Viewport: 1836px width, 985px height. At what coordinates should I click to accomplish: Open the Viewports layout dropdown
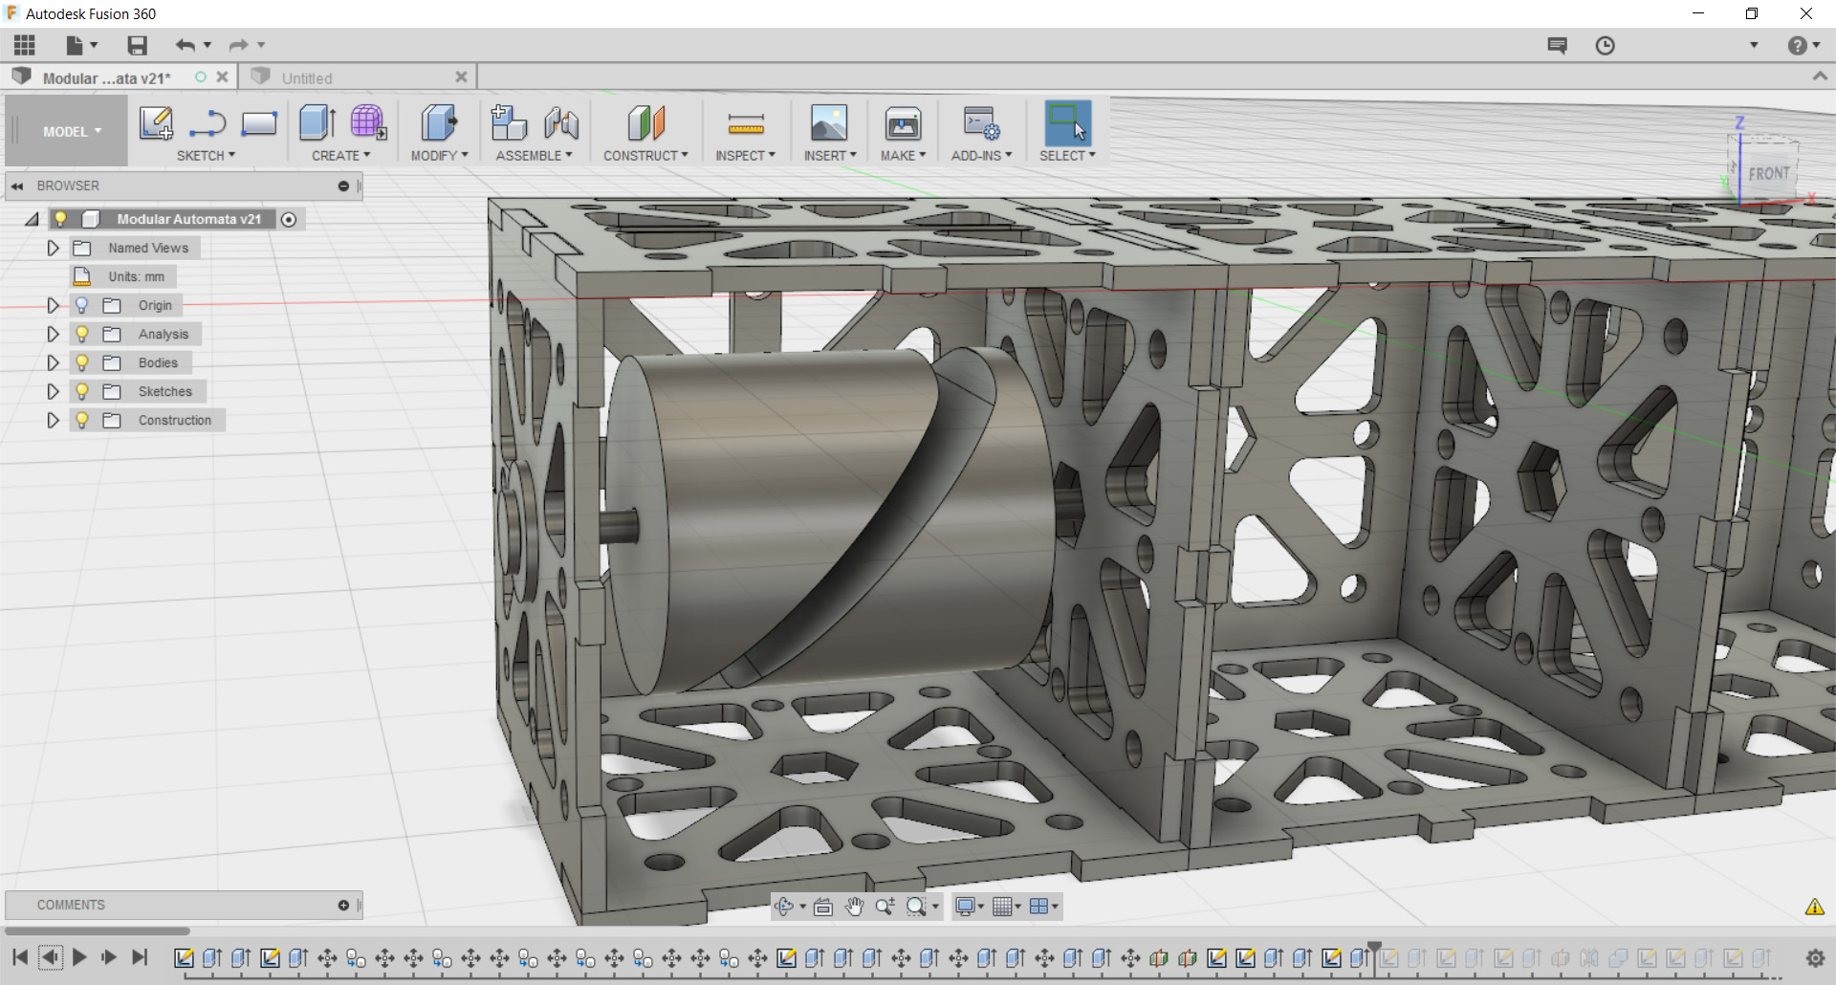[1043, 907]
